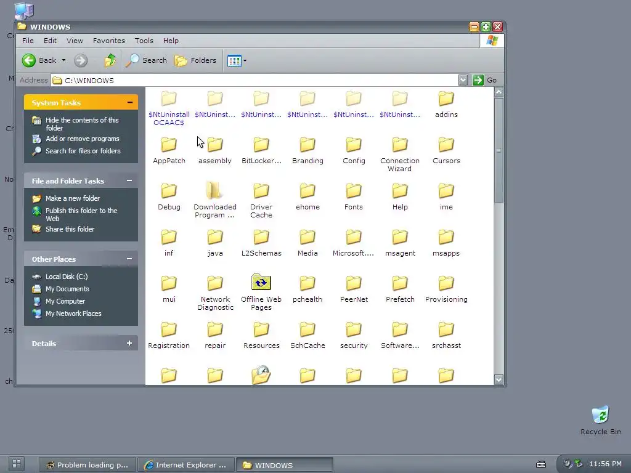Image resolution: width=631 pixels, height=473 pixels.
Task: Click the vertical scrollbar thumb
Action: click(x=499, y=150)
